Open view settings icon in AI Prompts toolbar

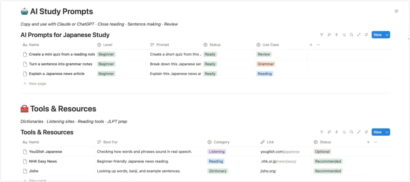click(x=367, y=35)
